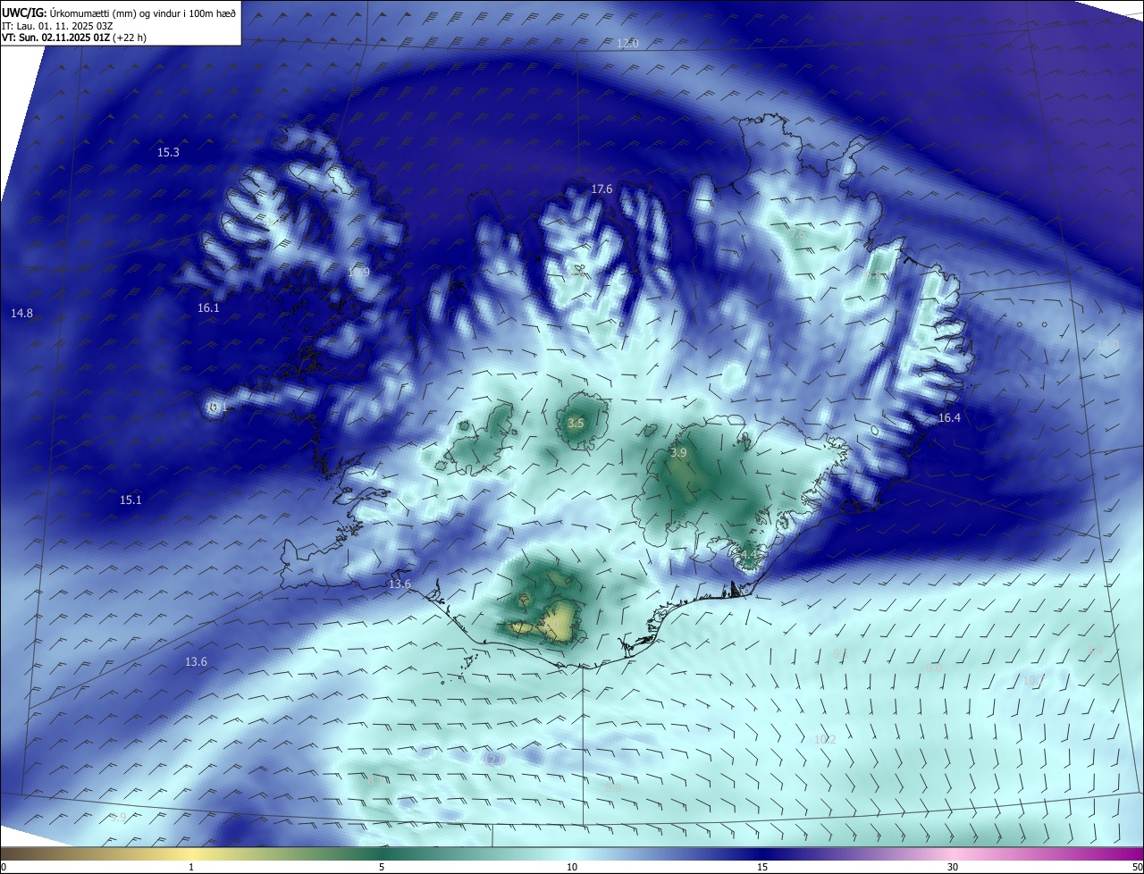1144x874 pixels.
Task: Click the map value "17.6"
Action: click(601, 189)
